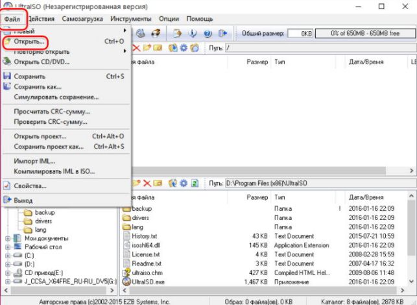
Task: Open the Помощь menu
Action: tap(200, 19)
